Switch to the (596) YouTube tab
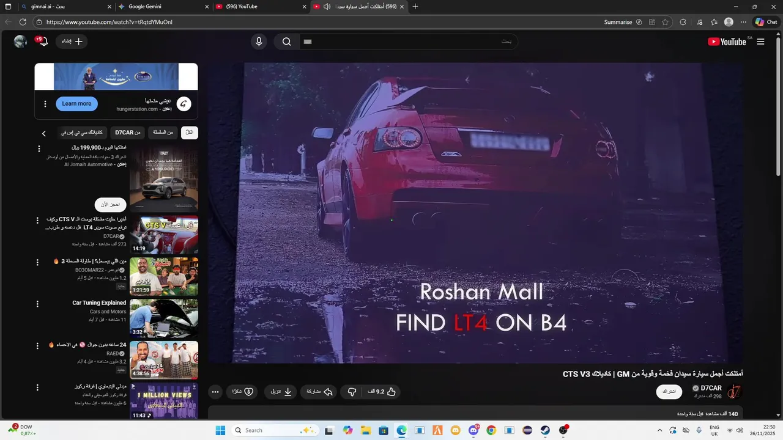The width and height of the screenshot is (783, 440). [x=261, y=7]
